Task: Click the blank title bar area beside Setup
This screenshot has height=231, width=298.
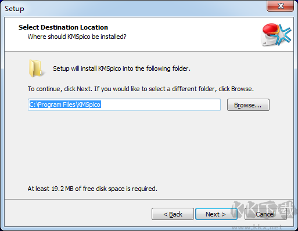Action: (x=145, y=9)
